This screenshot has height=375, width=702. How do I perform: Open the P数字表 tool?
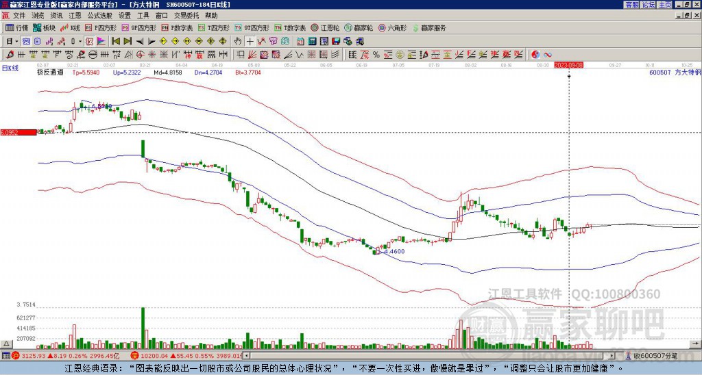[x=177, y=27]
